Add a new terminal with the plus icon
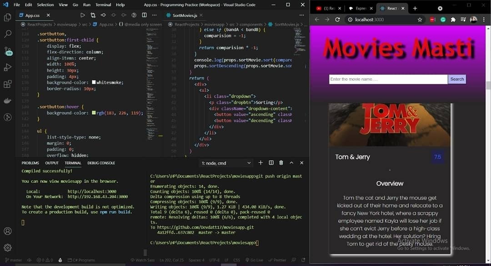491x266 pixels. [261, 163]
